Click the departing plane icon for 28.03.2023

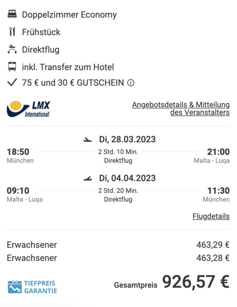pos(87,140)
